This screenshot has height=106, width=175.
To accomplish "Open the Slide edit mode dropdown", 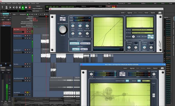I will [16, 14].
